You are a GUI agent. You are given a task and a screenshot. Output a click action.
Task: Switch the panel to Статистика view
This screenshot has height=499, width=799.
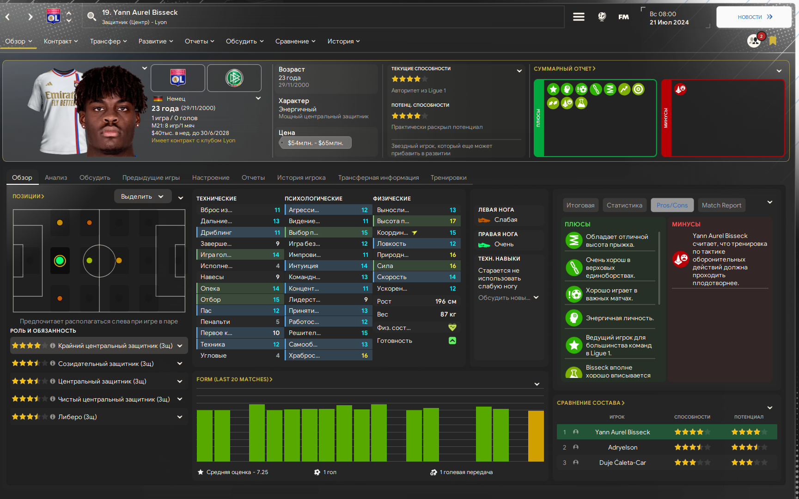coord(624,205)
